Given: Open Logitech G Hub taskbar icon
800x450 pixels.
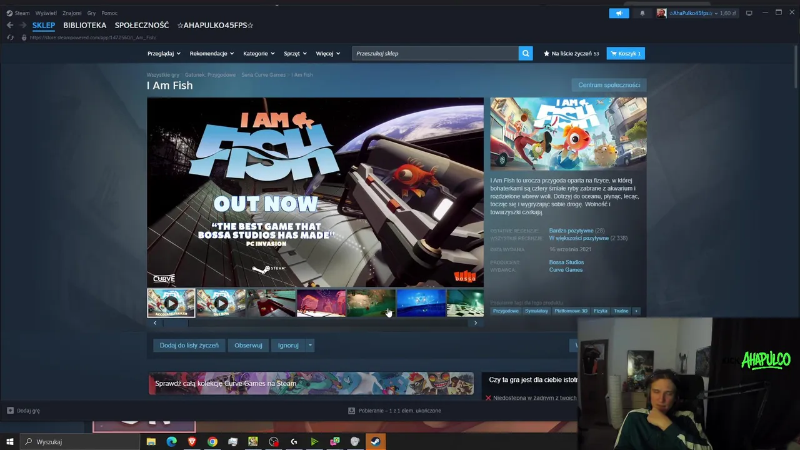Looking at the screenshot, I should point(294,442).
